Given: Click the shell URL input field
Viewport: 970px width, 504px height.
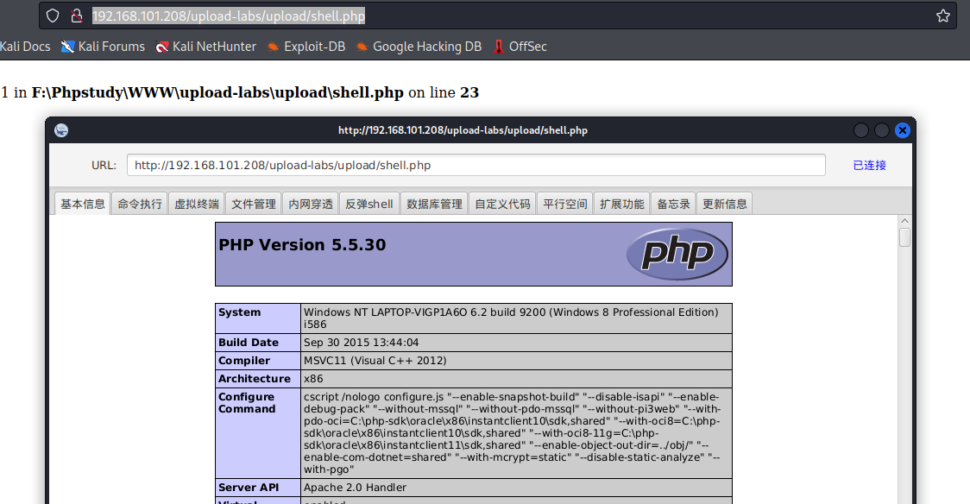Looking at the screenshot, I should (476, 165).
